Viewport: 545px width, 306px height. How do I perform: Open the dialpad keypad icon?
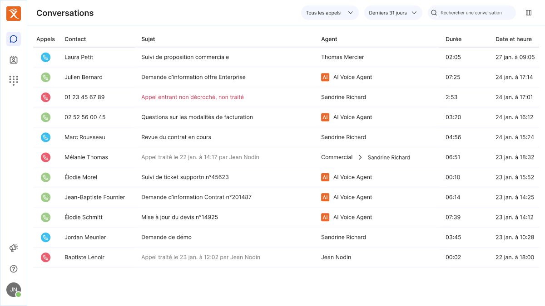[14, 80]
